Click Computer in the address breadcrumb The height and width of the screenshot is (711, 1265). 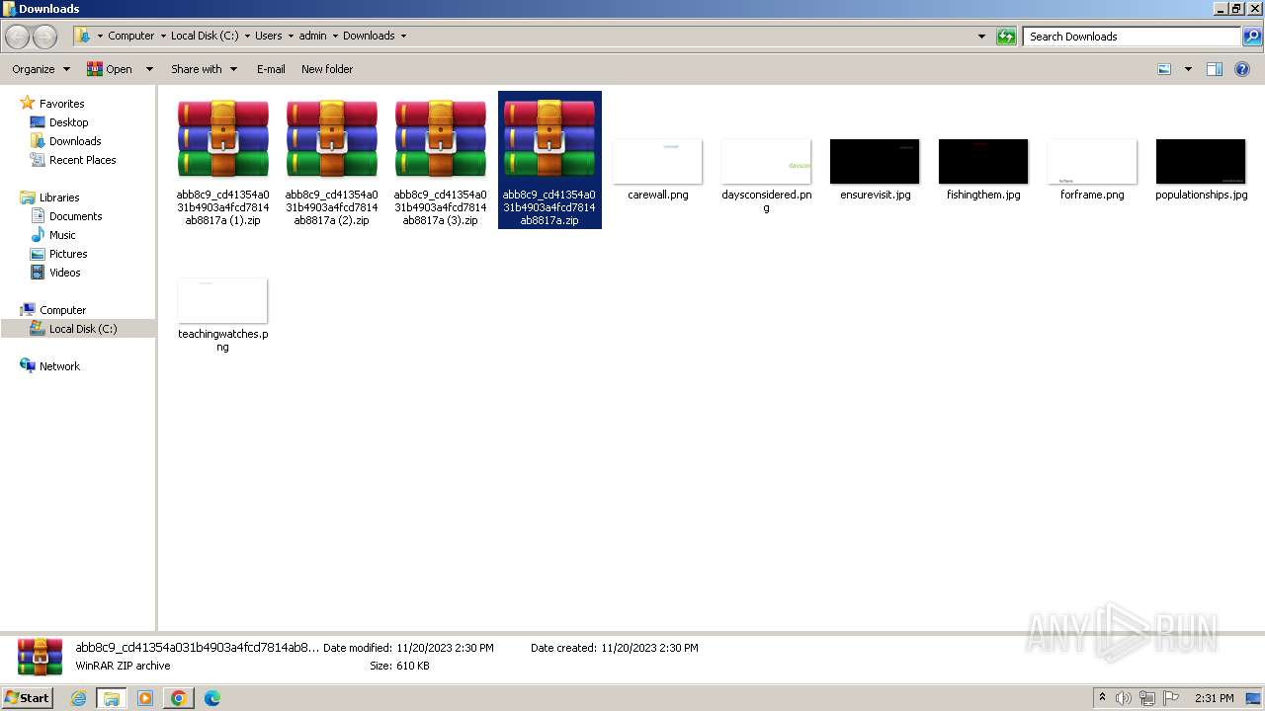pos(131,36)
